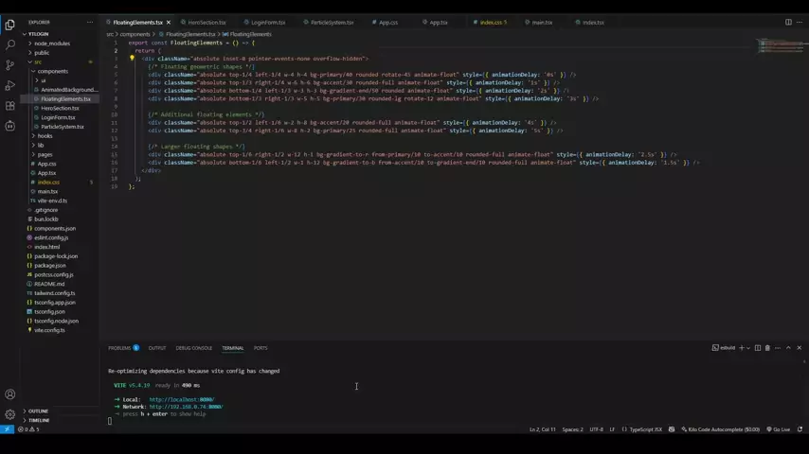Split the terminal panel

[x=758, y=348]
